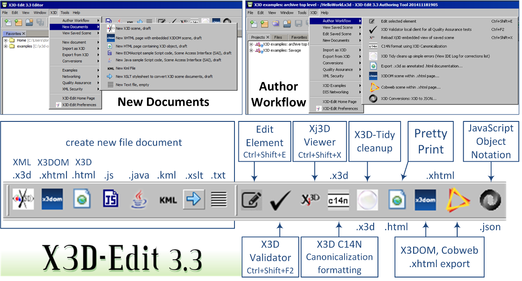Click the Cobweb orange triangle icon in enlarged toolbar
Screen dimensions: 522x281
coord(458,200)
